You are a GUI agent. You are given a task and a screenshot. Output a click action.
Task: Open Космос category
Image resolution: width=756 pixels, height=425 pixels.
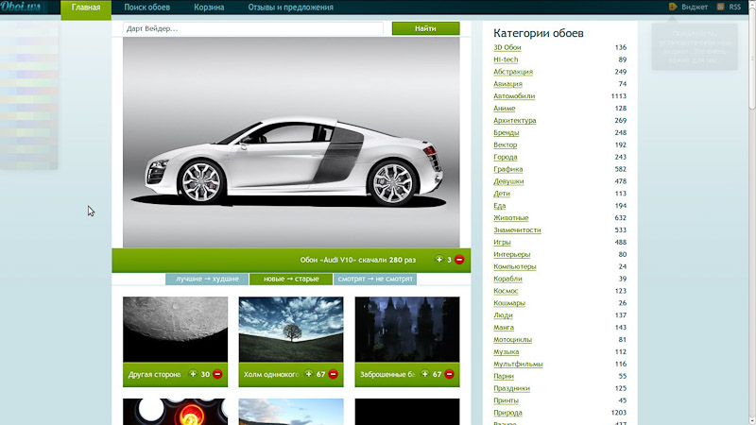pos(506,291)
